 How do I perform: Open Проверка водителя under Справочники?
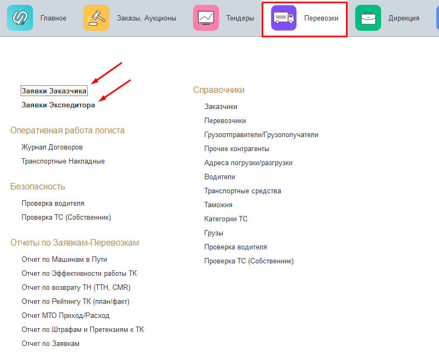point(236,247)
